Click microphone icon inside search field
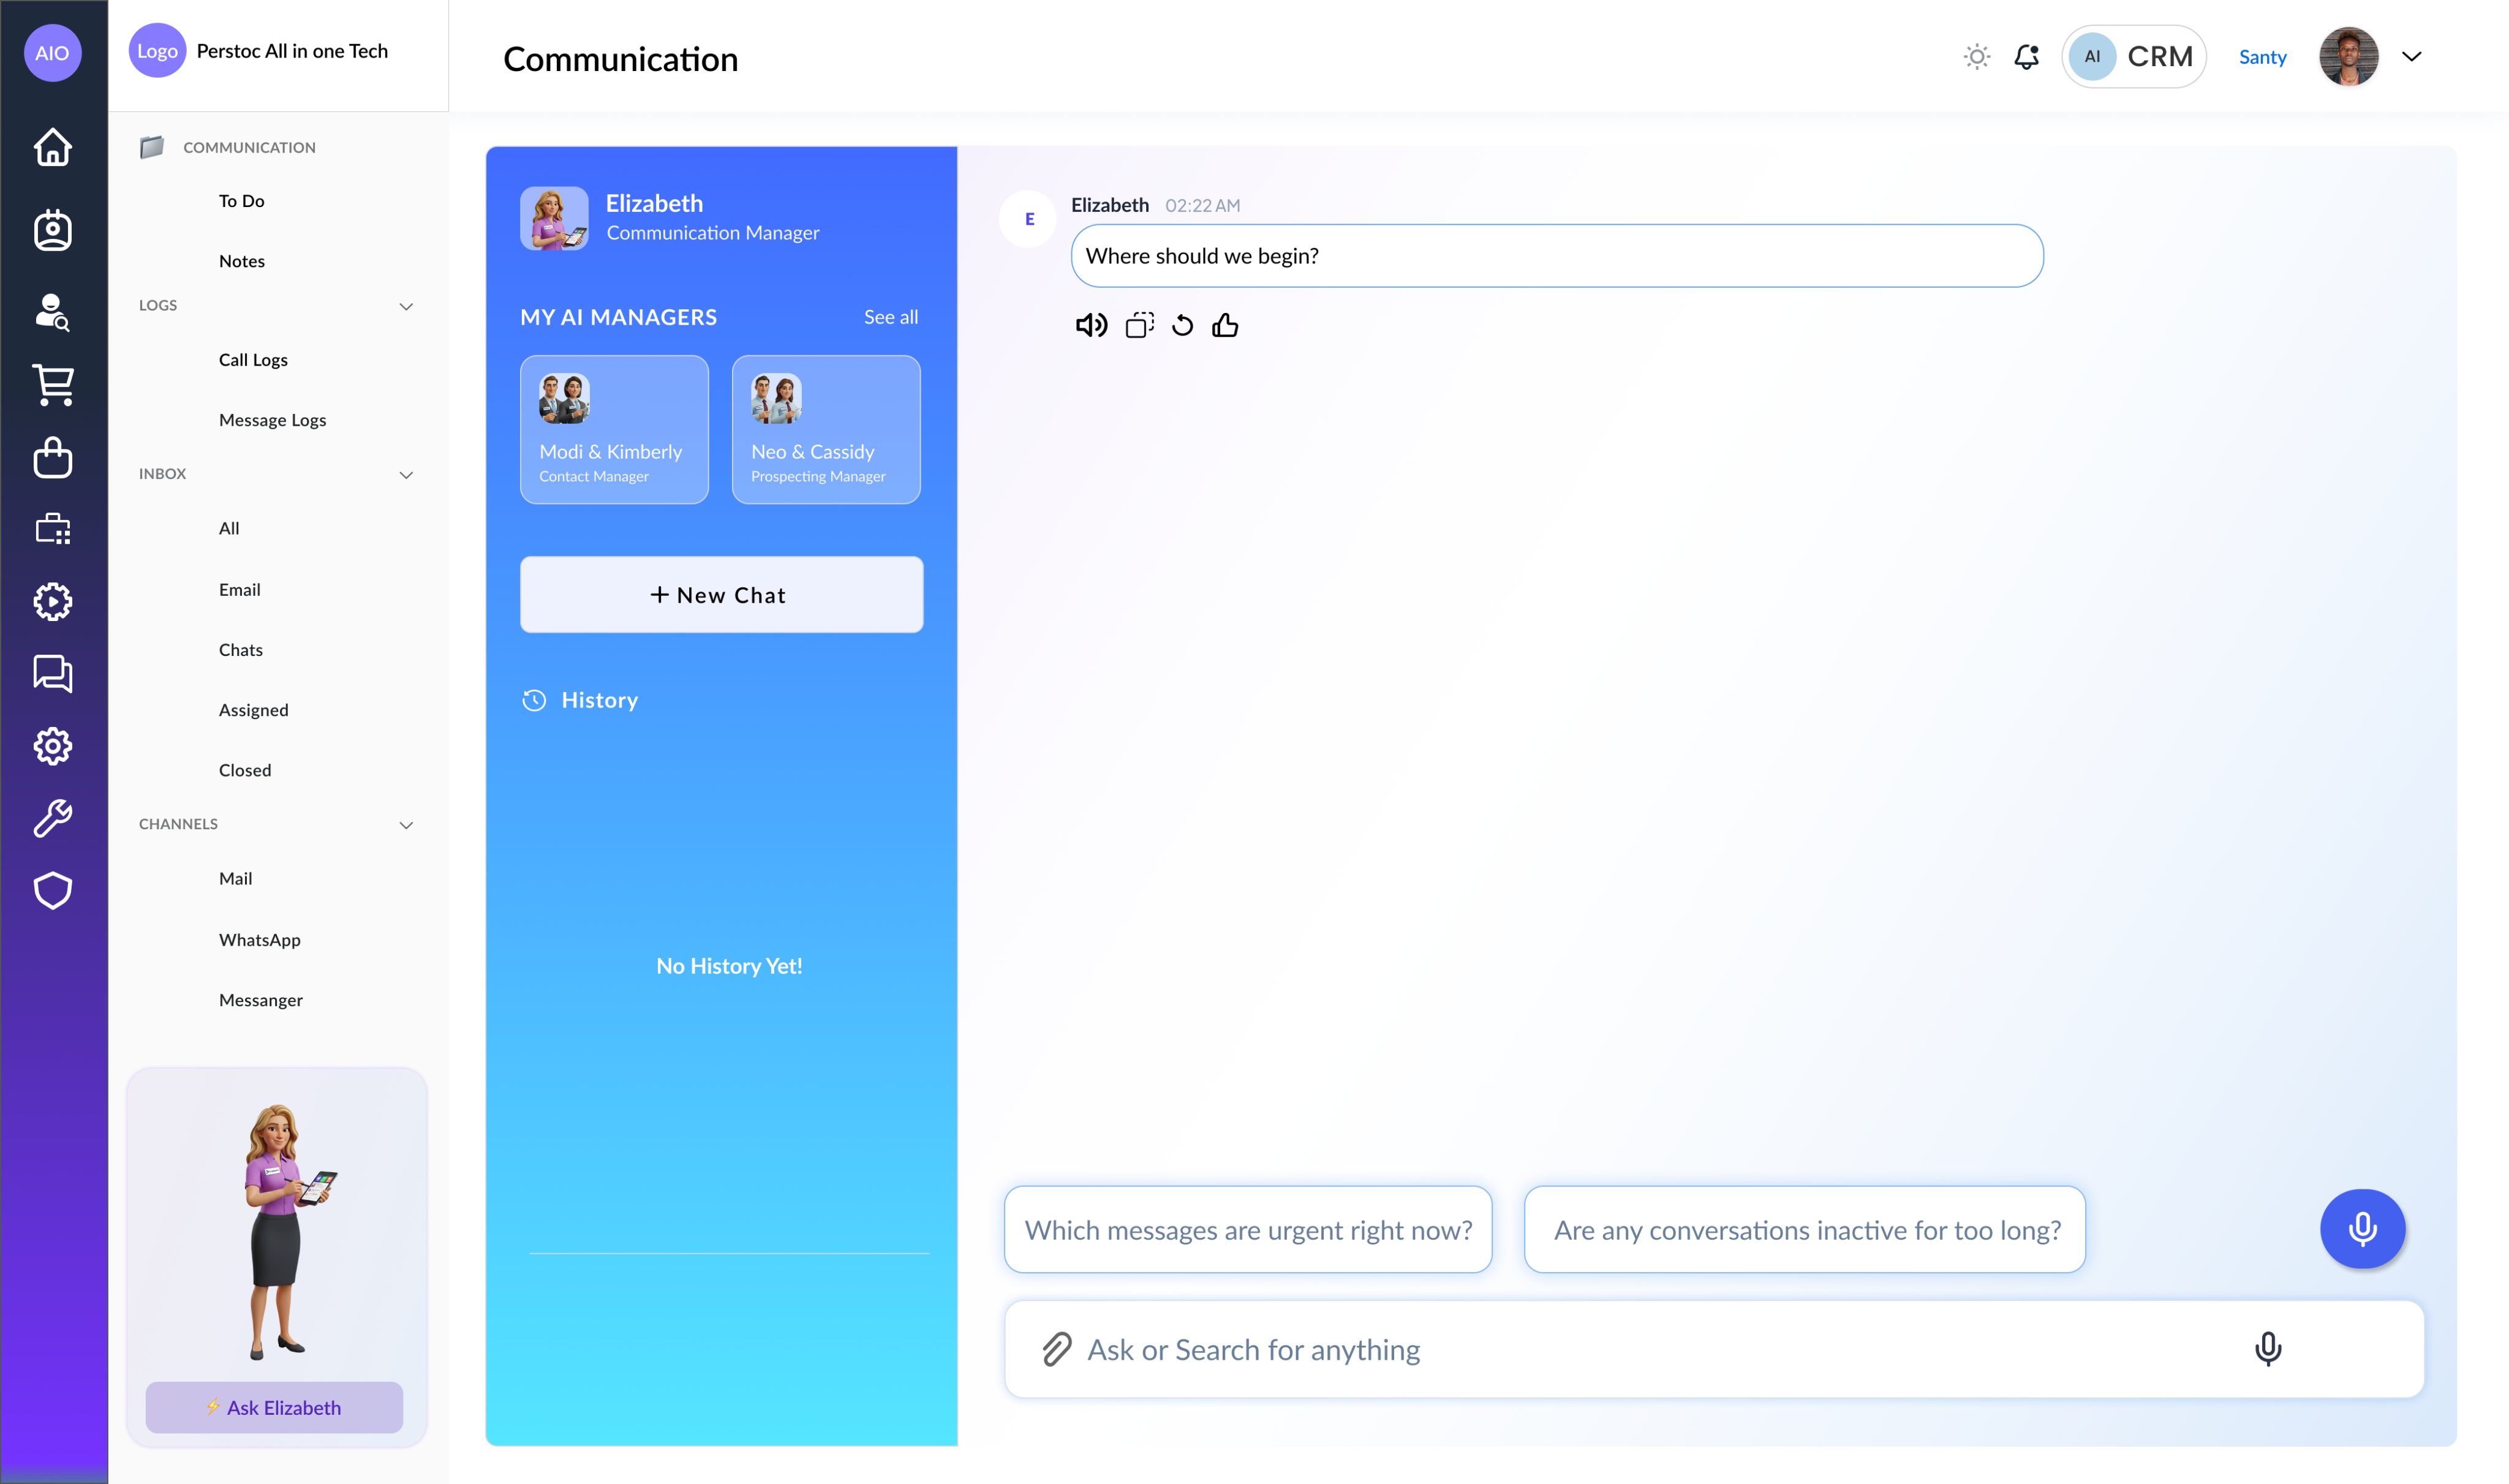The width and height of the screenshot is (2509, 1484). coord(2267,1349)
